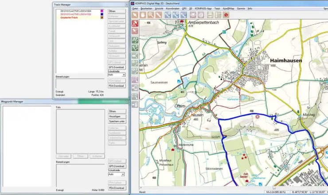Image resolution: width=328 pixels, height=195 pixels.
Task: Open the GPS menu
Action: 184,8
